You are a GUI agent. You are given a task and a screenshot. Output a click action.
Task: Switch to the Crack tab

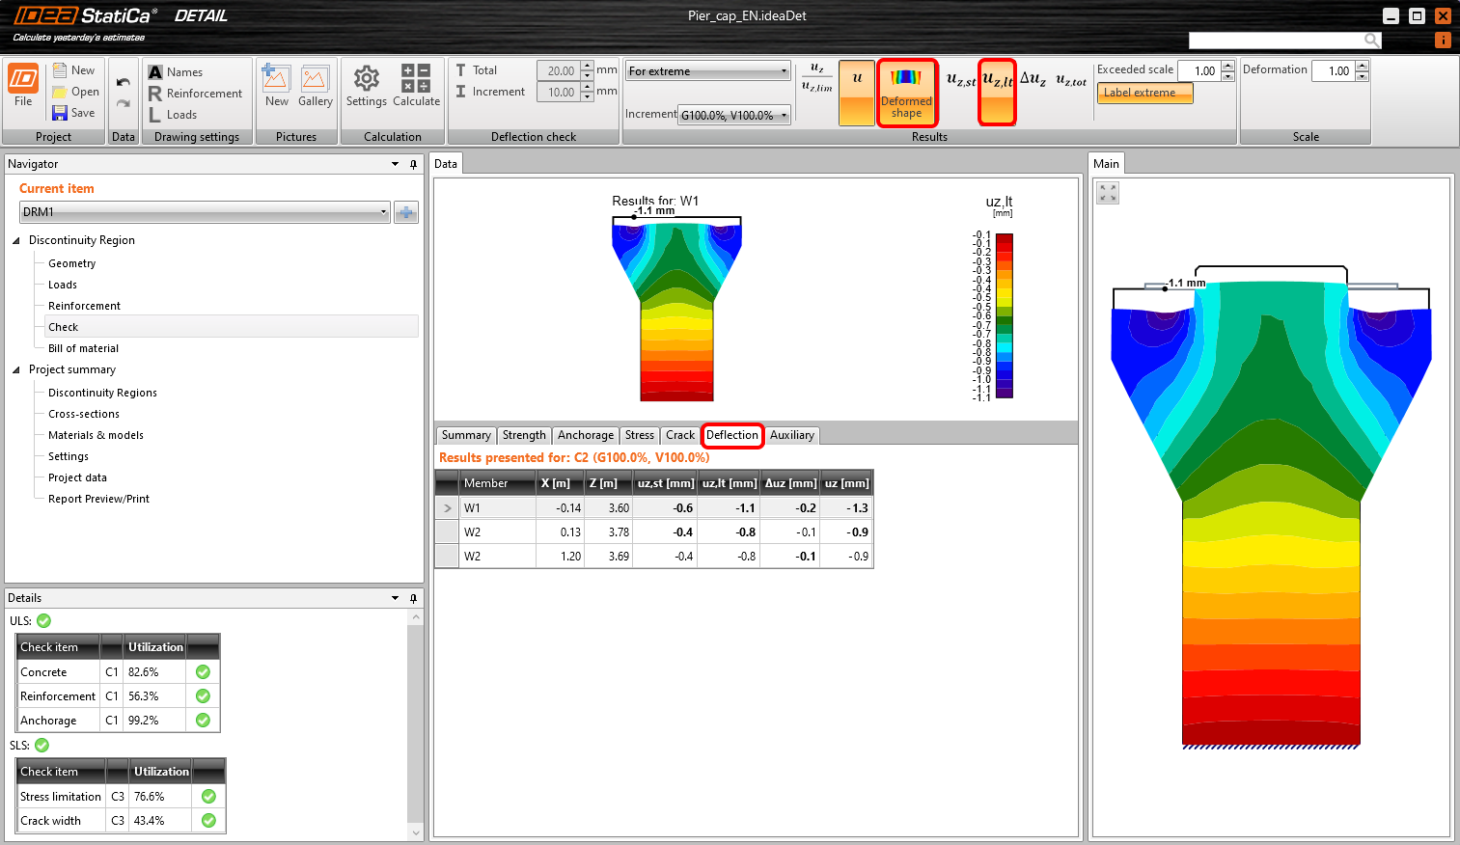tap(679, 435)
